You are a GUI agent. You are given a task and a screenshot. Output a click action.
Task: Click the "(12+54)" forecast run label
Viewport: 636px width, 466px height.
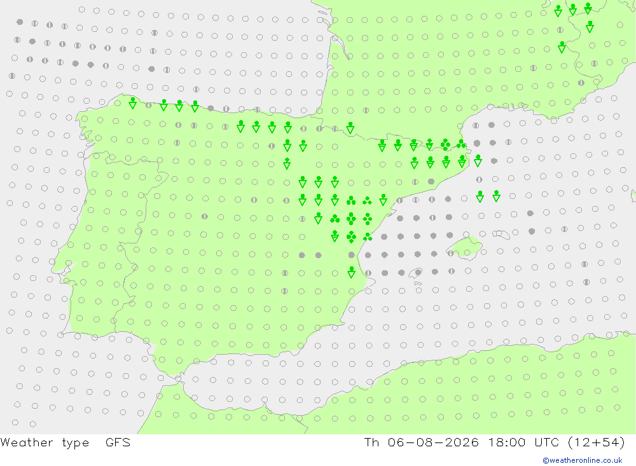[x=597, y=442]
